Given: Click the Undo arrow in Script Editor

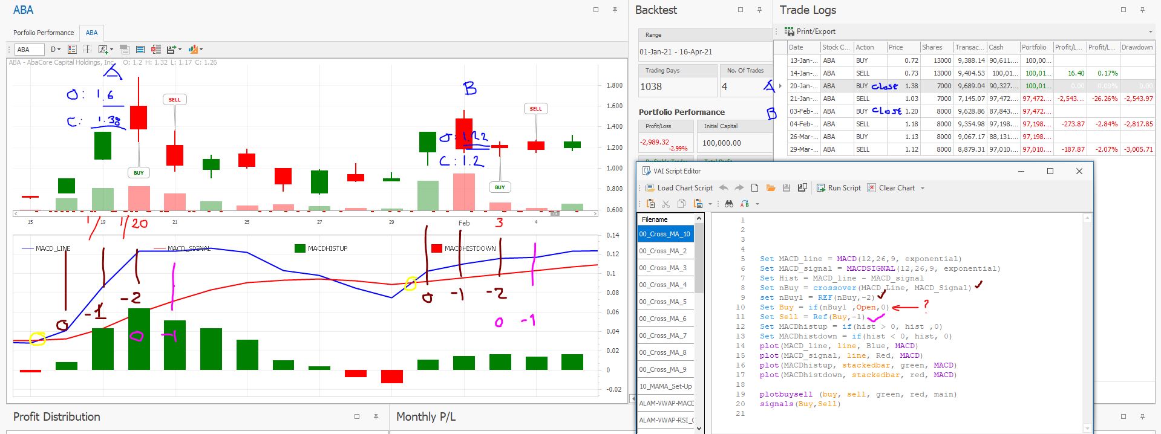Looking at the screenshot, I should [724, 188].
